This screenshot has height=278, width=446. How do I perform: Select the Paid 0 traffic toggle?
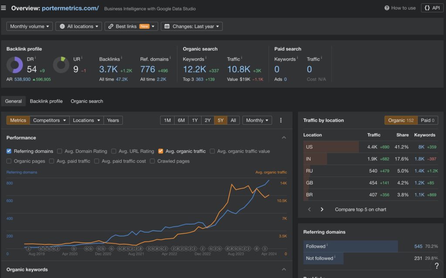pyautogui.click(x=428, y=120)
